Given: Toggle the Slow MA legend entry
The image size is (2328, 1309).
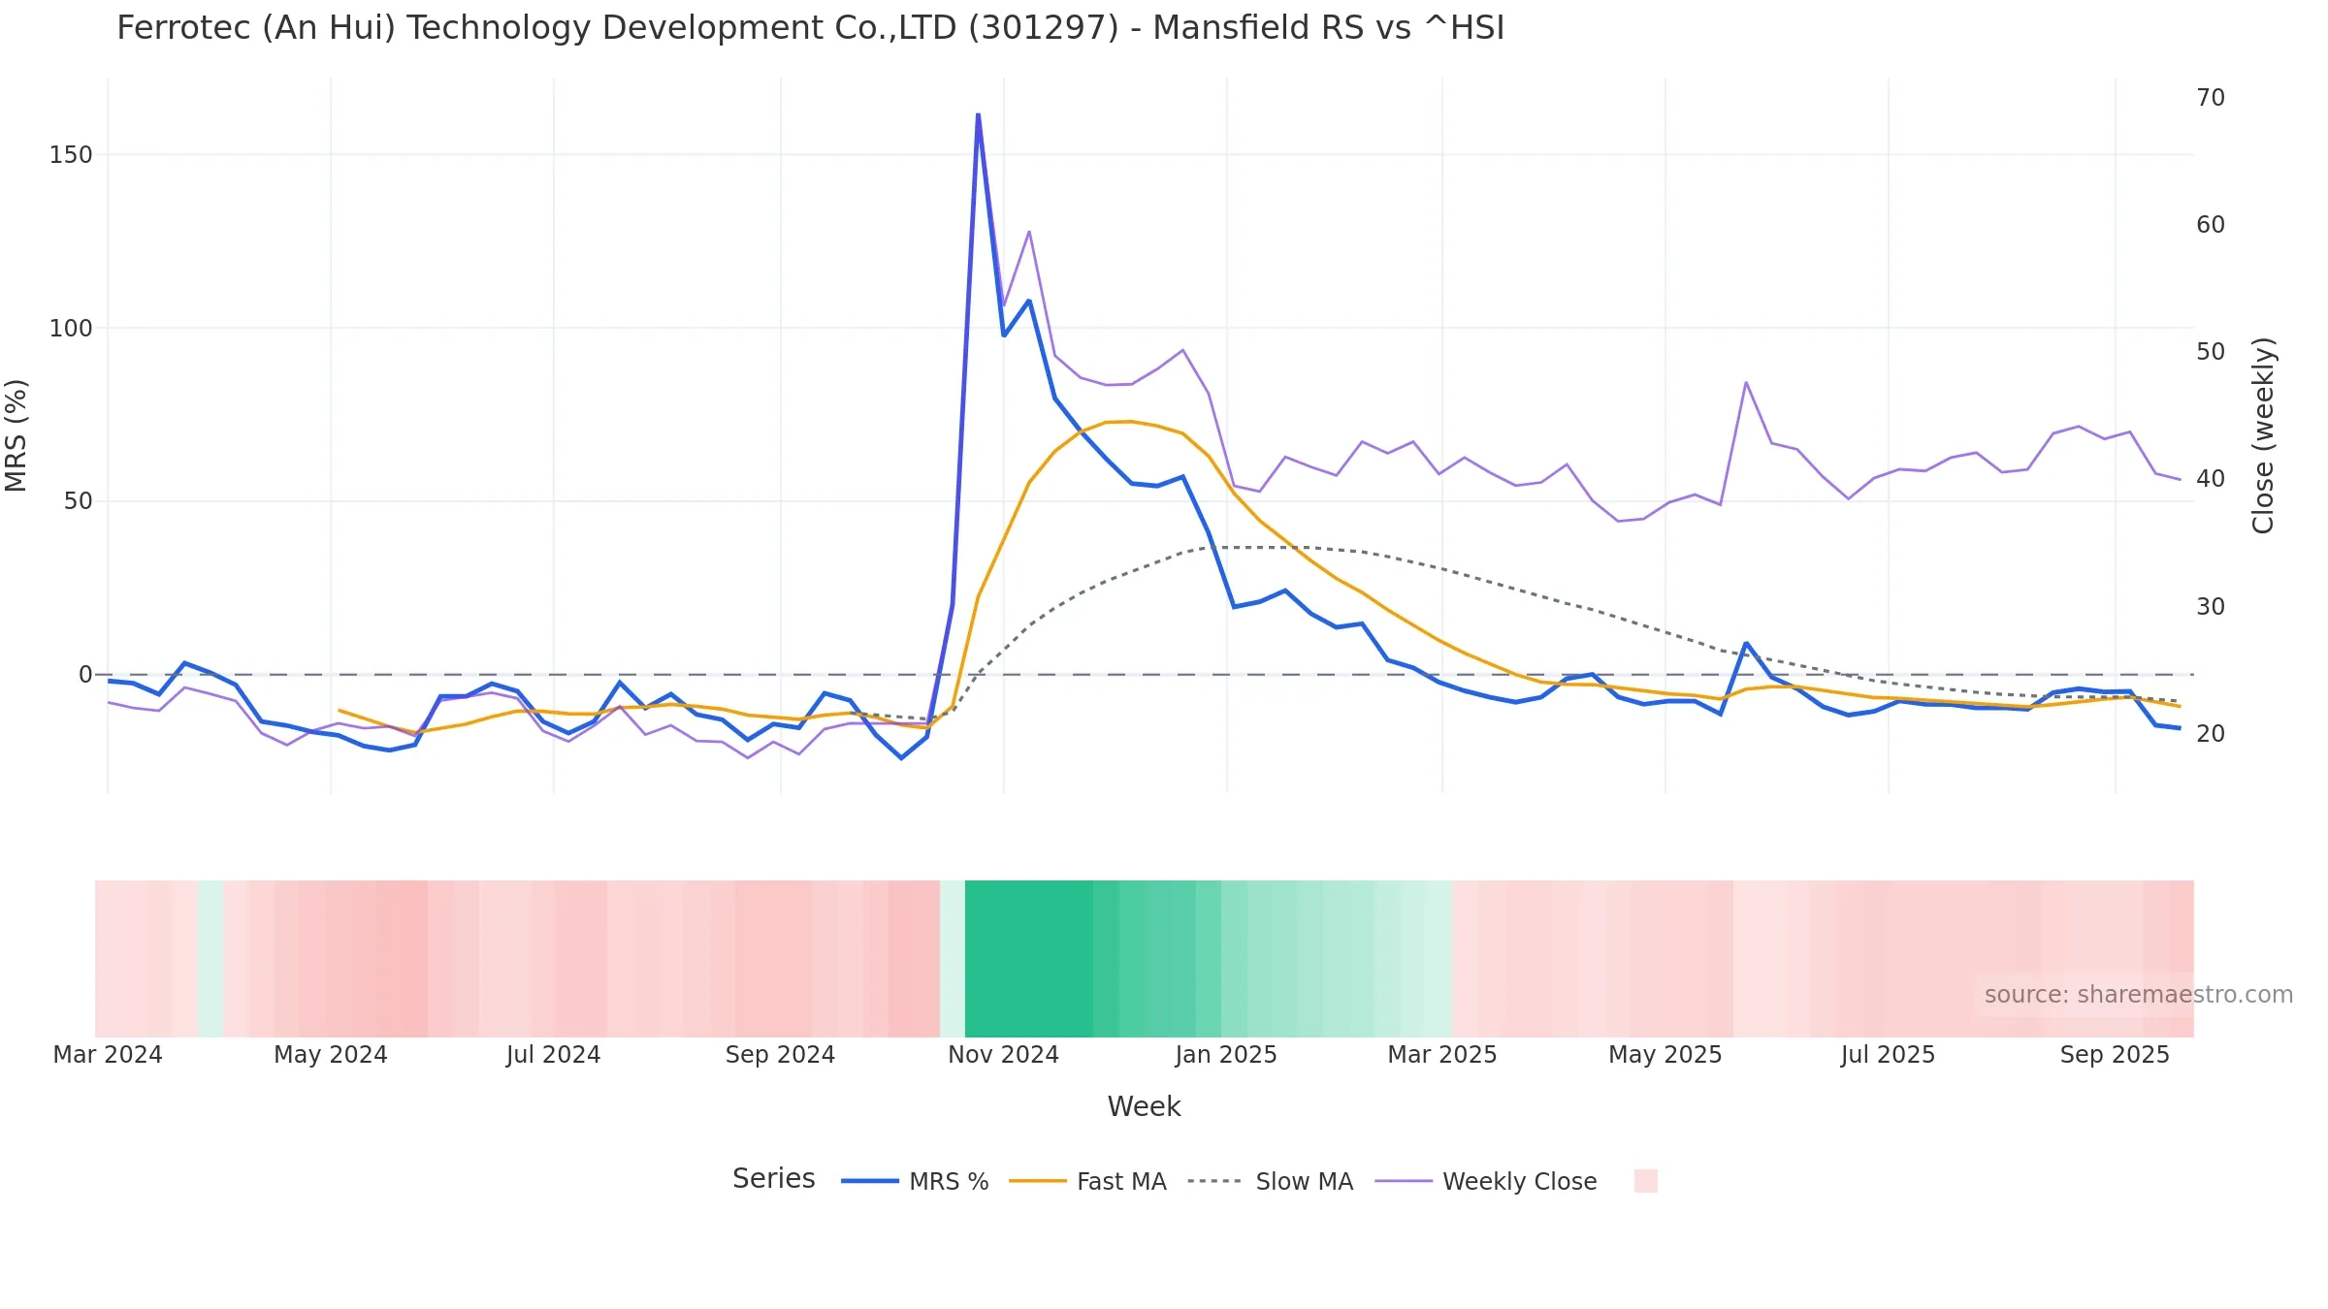Looking at the screenshot, I should (1271, 1181).
